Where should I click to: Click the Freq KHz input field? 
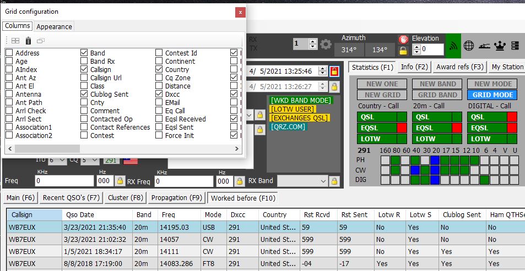click(64, 181)
